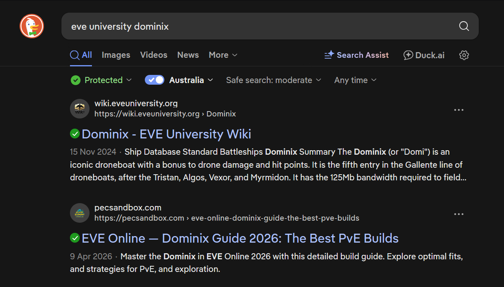Toggle the Australia region switch
Image resolution: width=504 pixels, height=287 pixels.
coord(155,80)
